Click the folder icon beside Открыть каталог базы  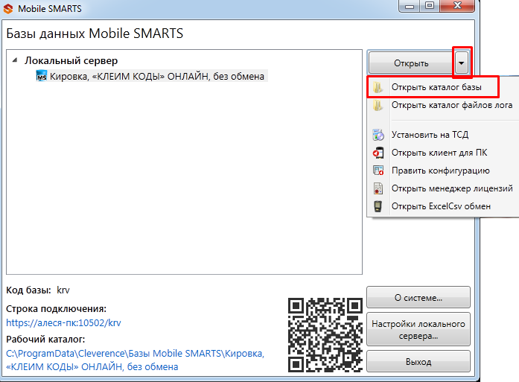point(378,87)
